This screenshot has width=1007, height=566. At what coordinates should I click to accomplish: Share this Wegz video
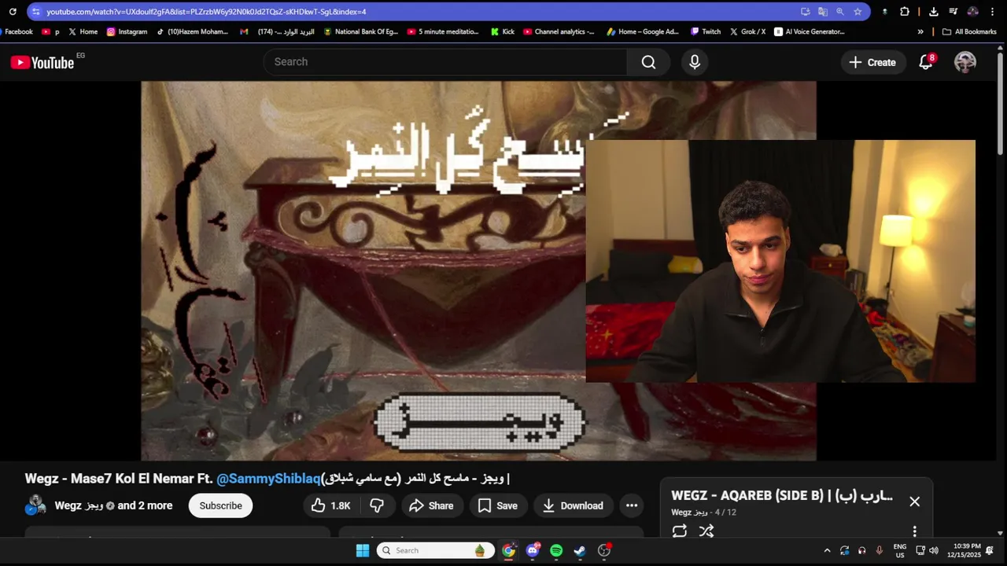[x=431, y=505]
